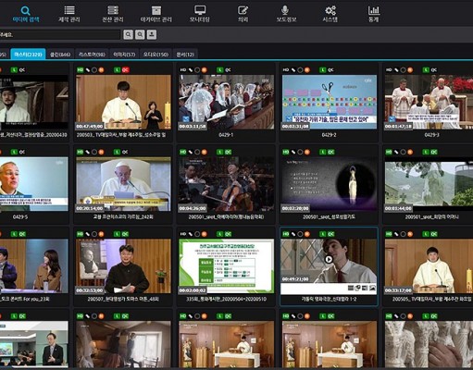Open the 200507 presenter in black thumbnail
Screen dimensions: 473x370
(123, 266)
